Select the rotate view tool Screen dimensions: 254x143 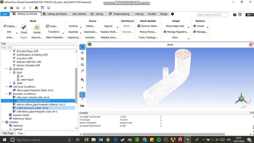pos(82,47)
